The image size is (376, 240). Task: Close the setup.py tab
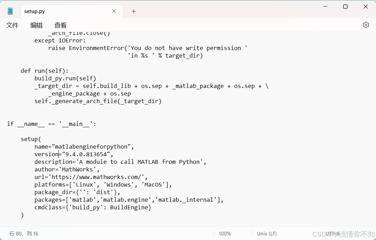(114, 11)
